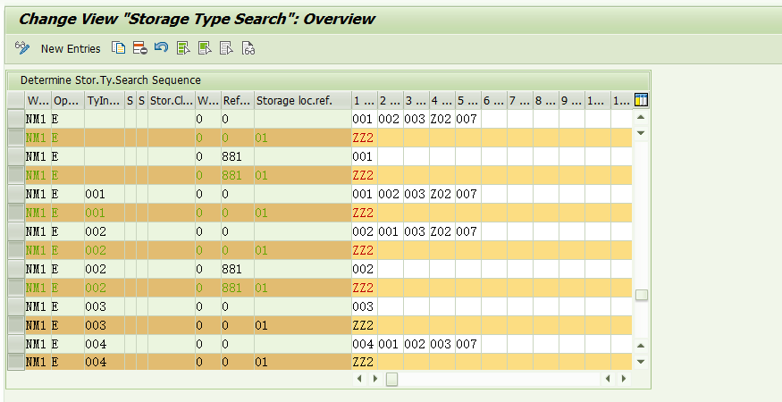Image resolution: width=782 pixels, height=402 pixels.
Task: Click the Storage loc.ref. column header
Action: (x=294, y=100)
